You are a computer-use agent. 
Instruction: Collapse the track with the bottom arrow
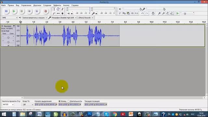tap(8, 45)
